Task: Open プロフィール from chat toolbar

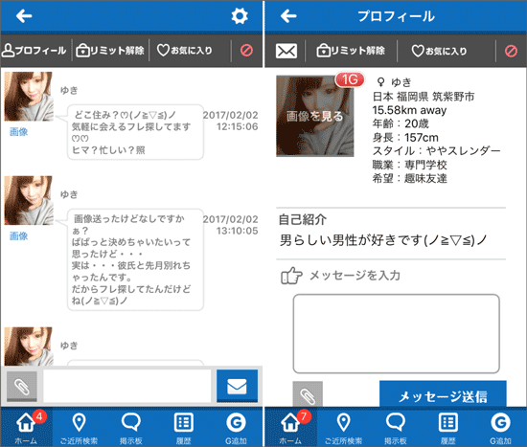Action: coord(34,51)
